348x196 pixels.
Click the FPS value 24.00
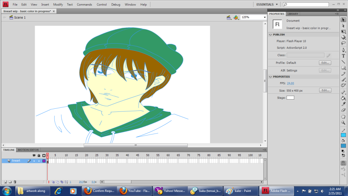(x=290, y=83)
